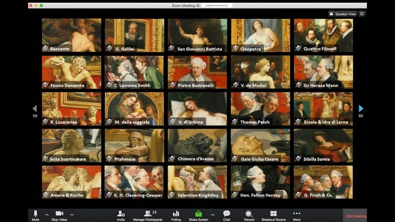This screenshot has height=222, width=395.
Task: Expand video options arrow next to Stop Video
Action: [72, 215]
